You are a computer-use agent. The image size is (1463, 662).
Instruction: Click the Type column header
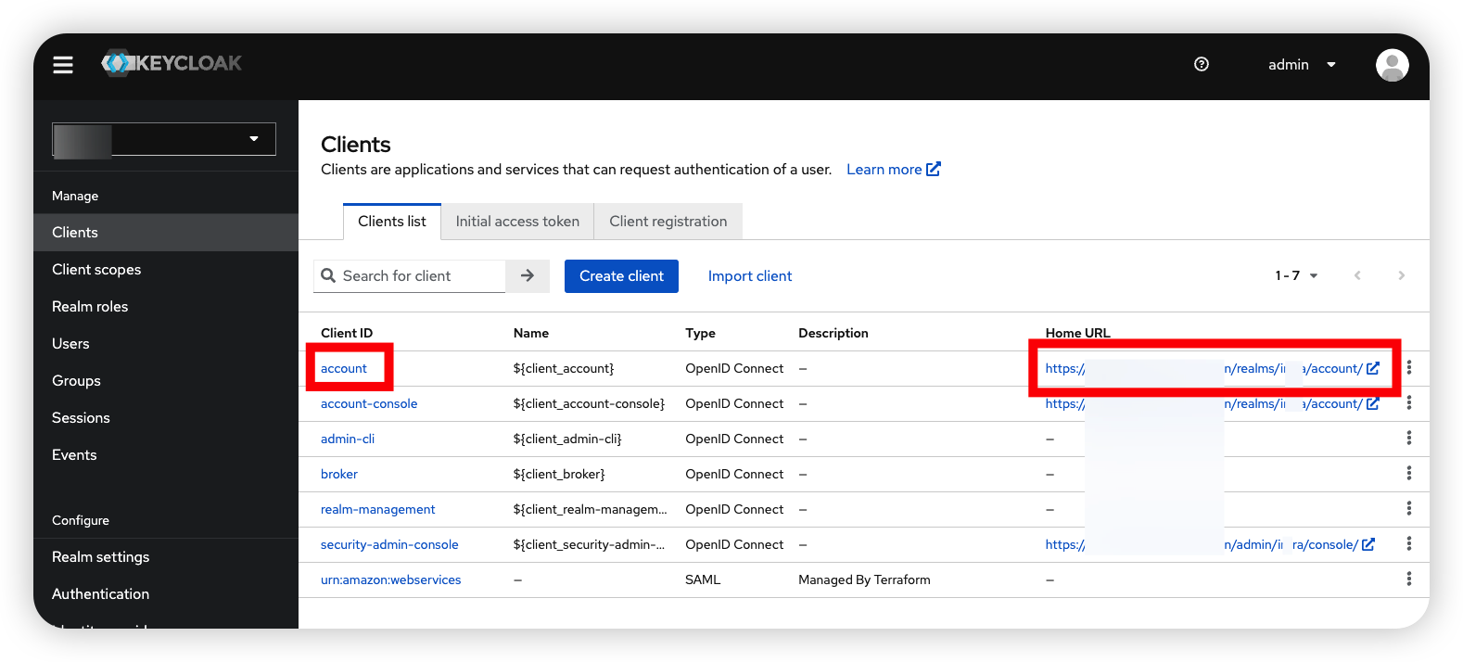pyautogui.click(x=701, y=334)
